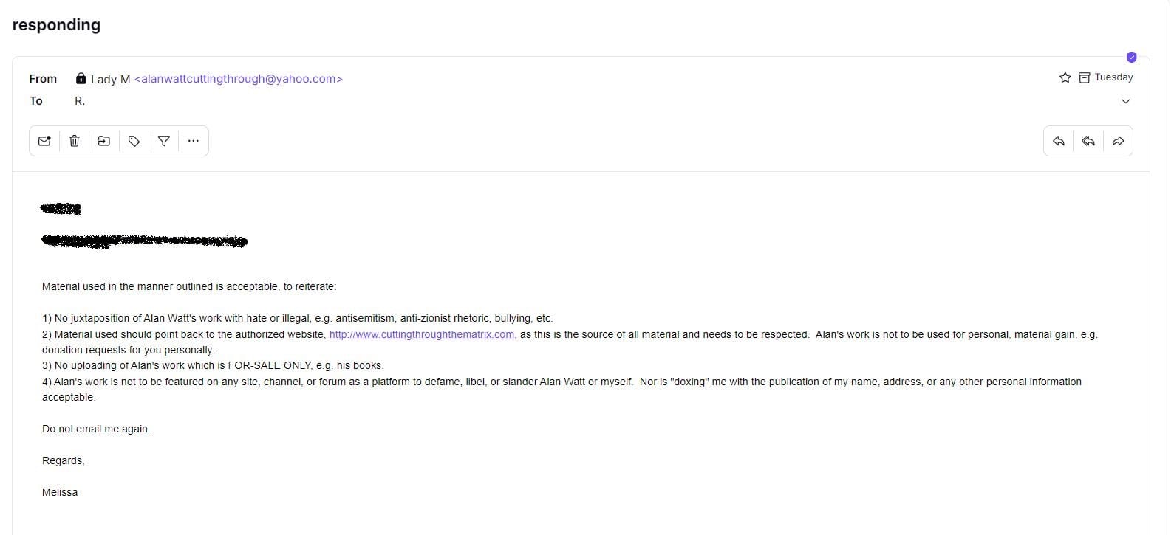Viewport: 1174px width, 535px height.
Task: Click the purple shield tracker protection icon
Action: pos(1131,58)
